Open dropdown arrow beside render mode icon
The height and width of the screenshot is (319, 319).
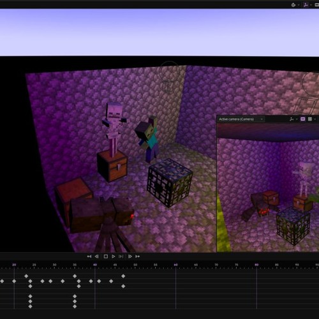pyautogui.click(x=299, y=5)
